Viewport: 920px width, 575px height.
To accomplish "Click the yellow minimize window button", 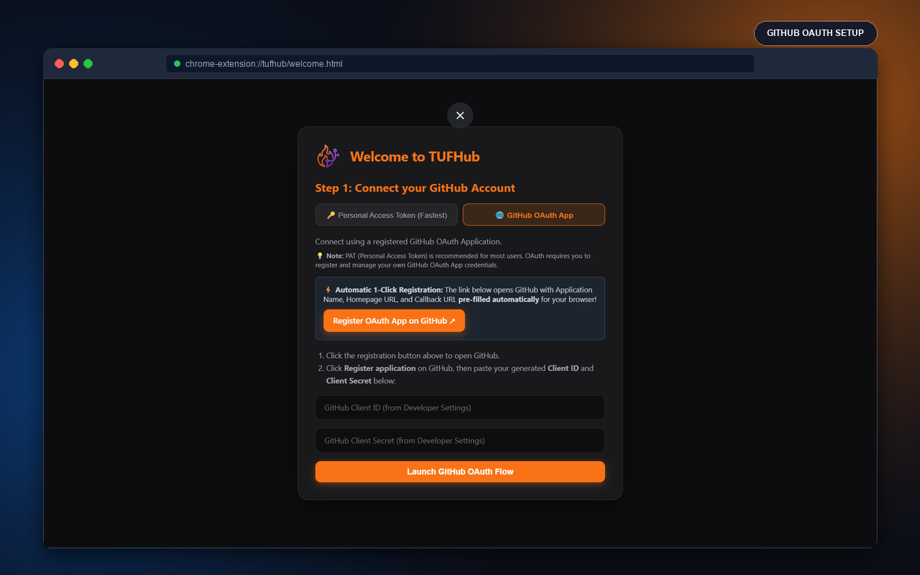I will (x=73, y=63).
